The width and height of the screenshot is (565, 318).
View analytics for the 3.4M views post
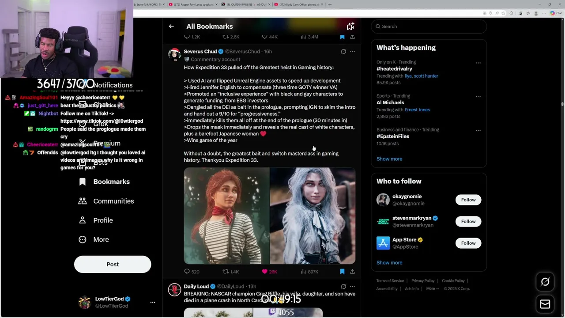pyautogui.click(x=309, y=37)
